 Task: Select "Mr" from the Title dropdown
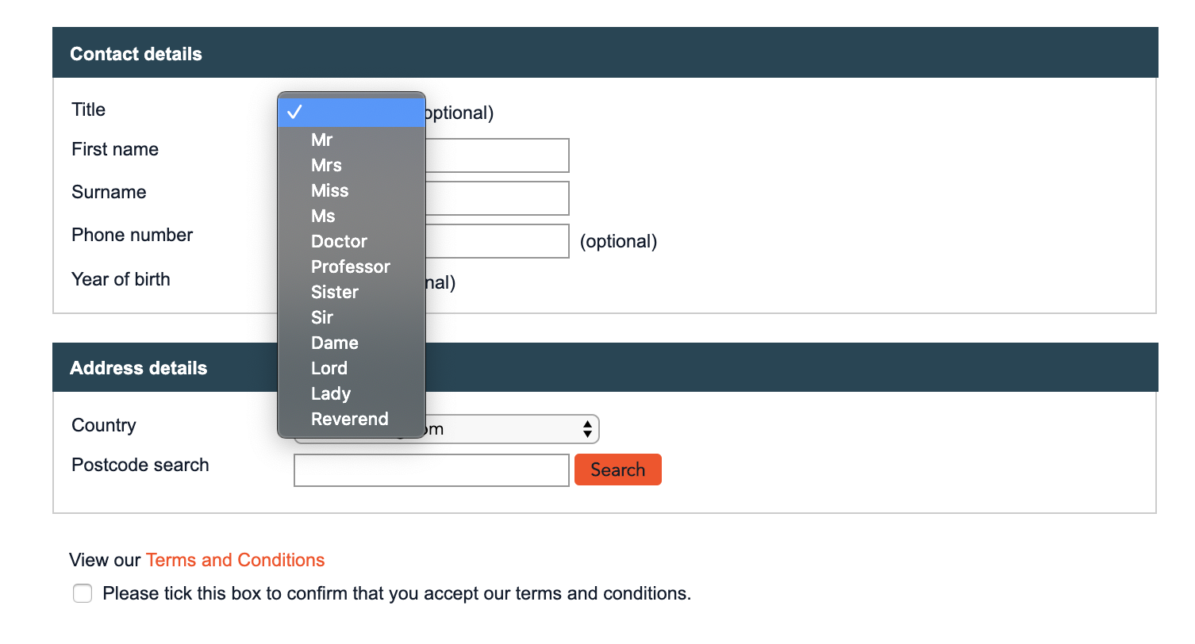point(322,140)
